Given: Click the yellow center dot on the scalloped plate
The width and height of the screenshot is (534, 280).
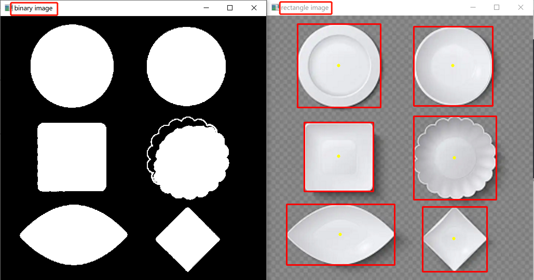Looking at the screenshot, I should (x=454, y=157).
